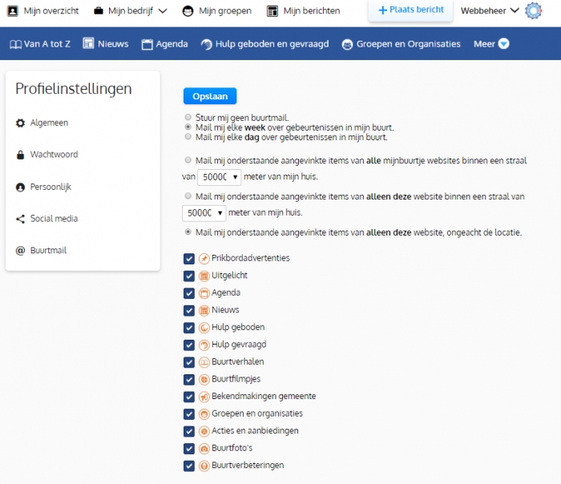Click the settings gear icon next to Webbeheer

point(534,11)
